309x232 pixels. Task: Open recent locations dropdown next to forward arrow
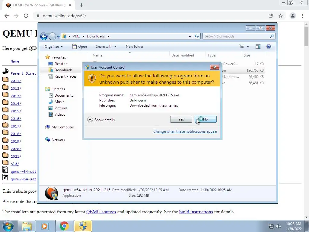(58, 37)
